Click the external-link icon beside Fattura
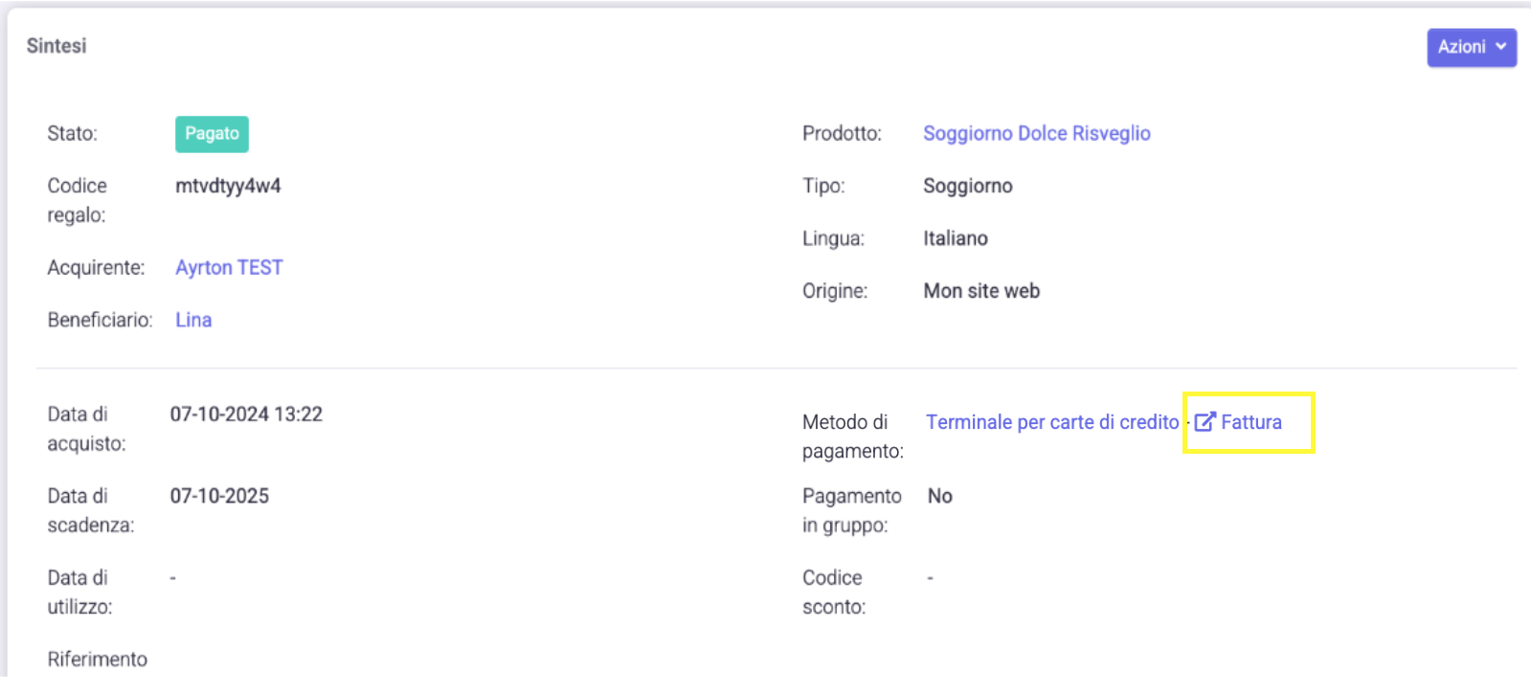The width and height of the screenshot is (1531, 695). tap(1205, 422)
